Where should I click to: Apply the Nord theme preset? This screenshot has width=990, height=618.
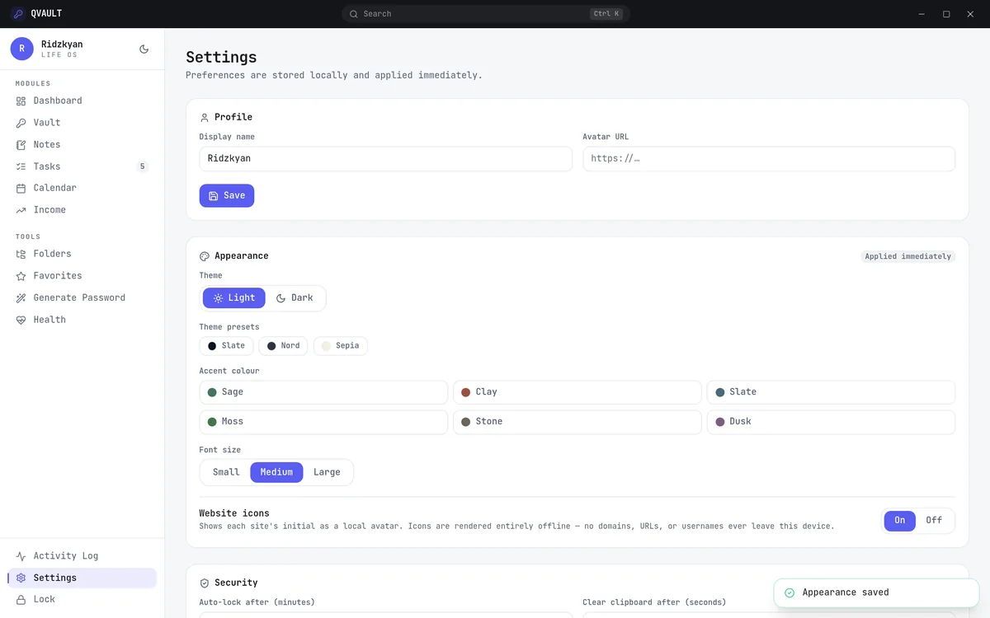click(x=283, y=346)
